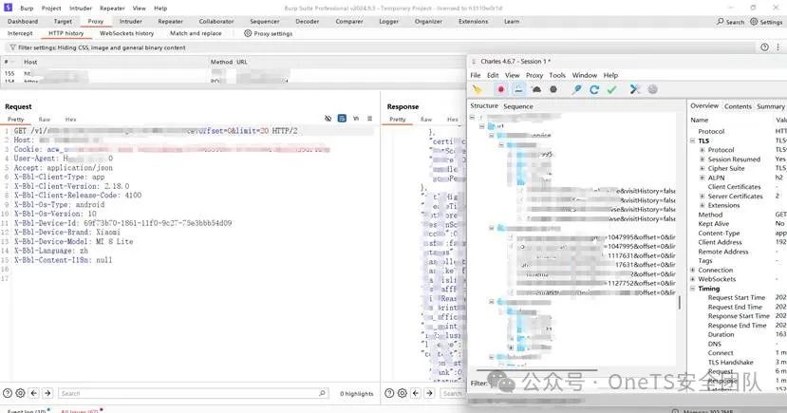Click the broom Clear Session icon in Charles
Screen dimensions: 787x413
tap(478, 90)
